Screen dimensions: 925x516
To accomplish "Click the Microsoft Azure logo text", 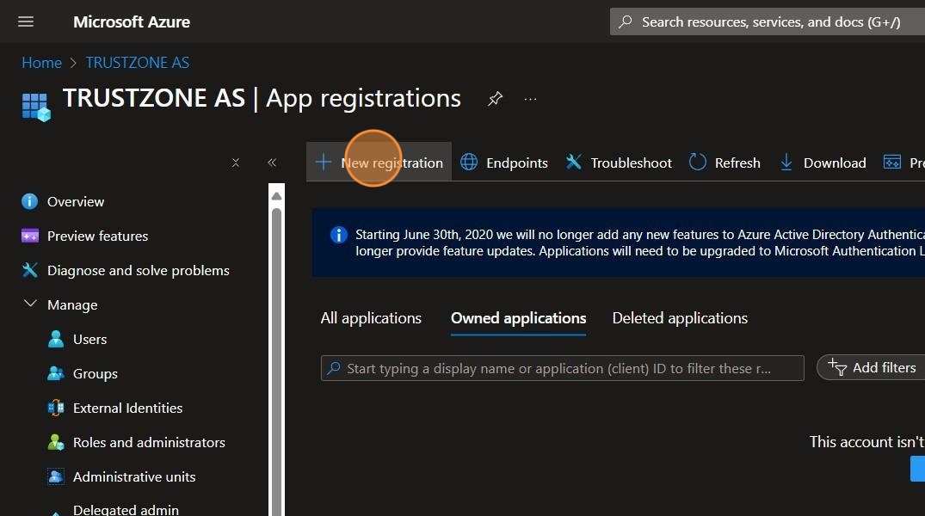I will point(132,21).
